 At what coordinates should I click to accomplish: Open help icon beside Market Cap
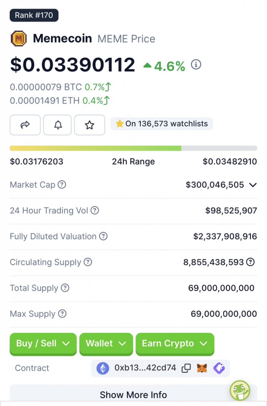tap(62, 185)
